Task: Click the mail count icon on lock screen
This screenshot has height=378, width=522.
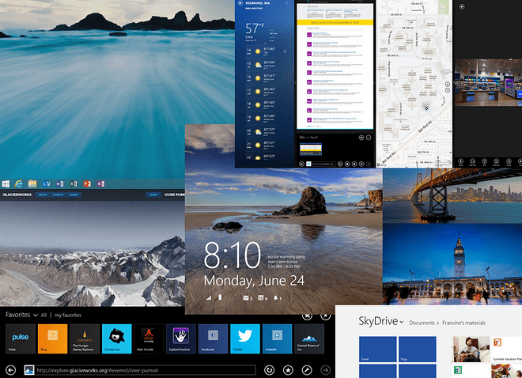Action: (248, 298)
